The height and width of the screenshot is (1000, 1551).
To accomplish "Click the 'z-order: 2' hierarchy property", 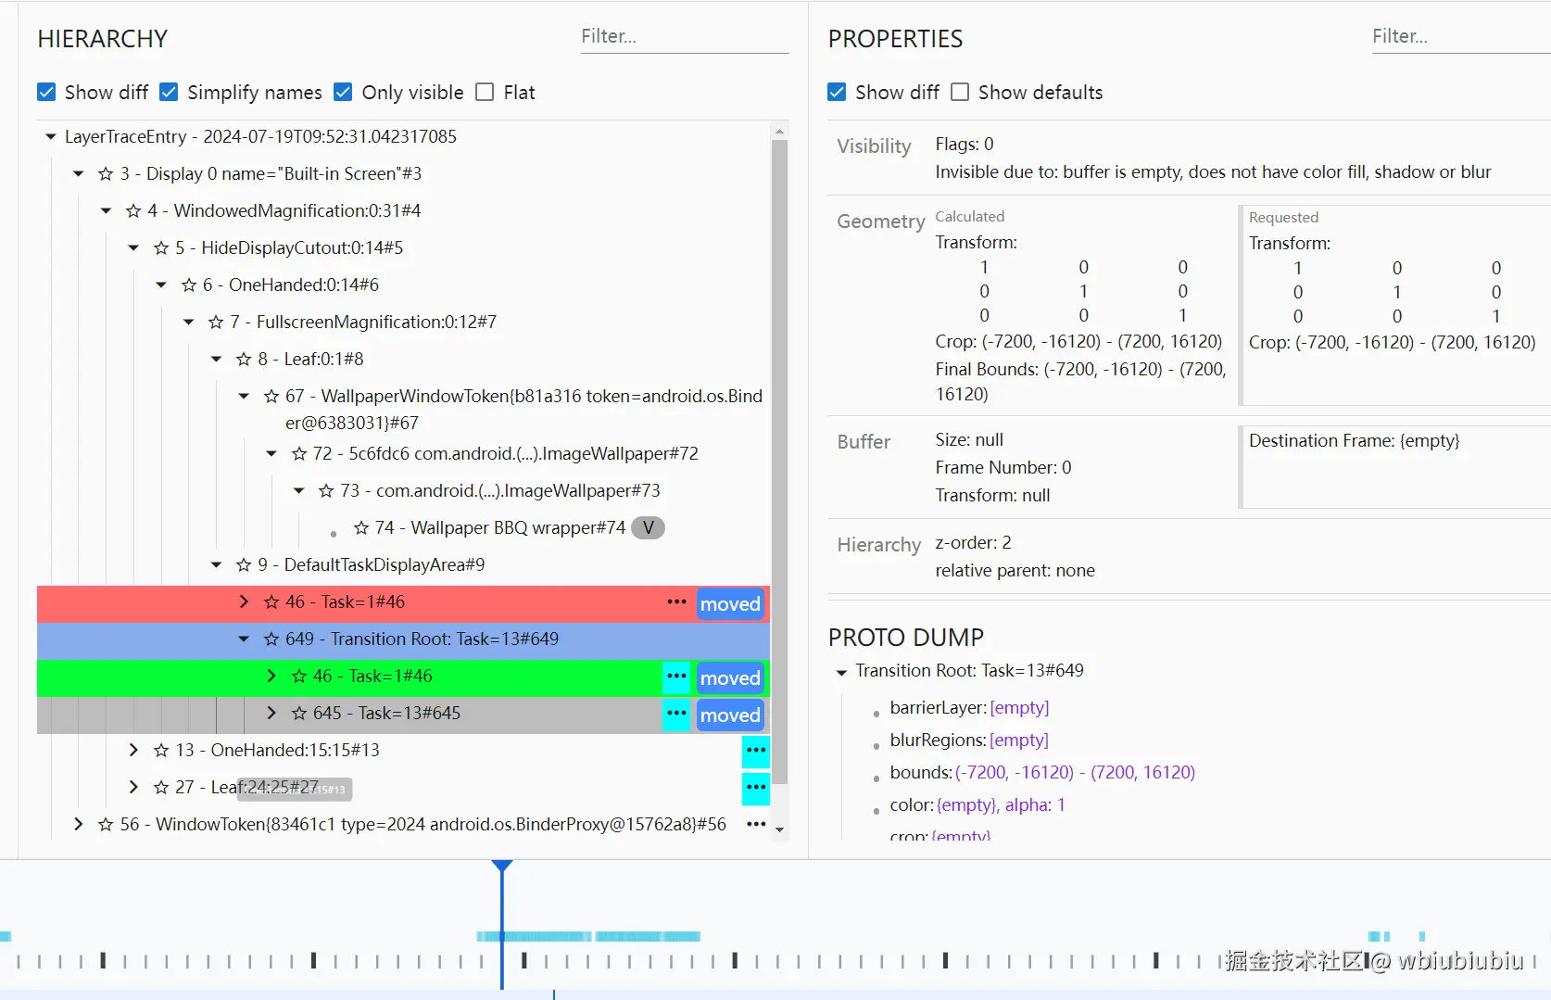I will [x=973, y=543].
